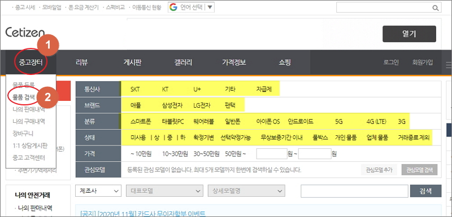
Task: Toggle 스마트폰 category filter
Action: pos(140,121)
